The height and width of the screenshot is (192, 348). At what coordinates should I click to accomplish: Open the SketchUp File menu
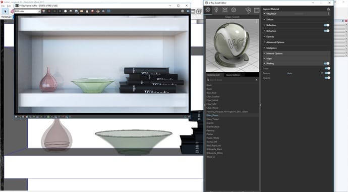point(3,6)
